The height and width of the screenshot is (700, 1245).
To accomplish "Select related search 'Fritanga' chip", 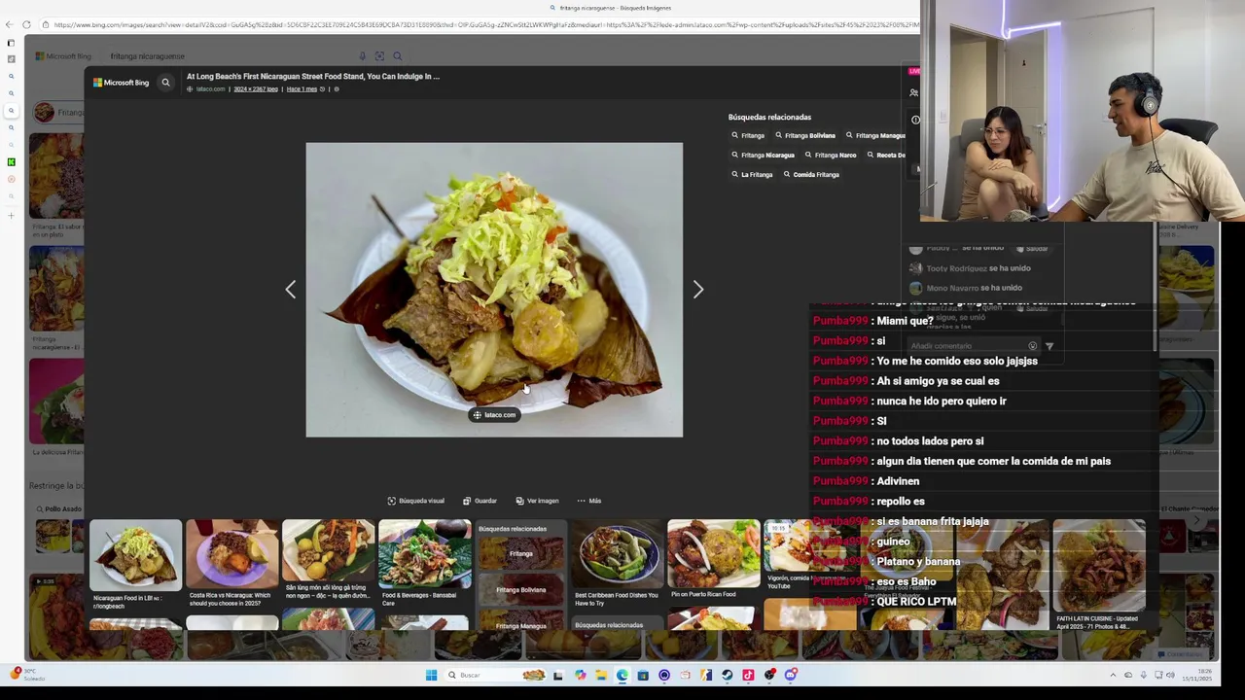I will (x=748, y=136).
